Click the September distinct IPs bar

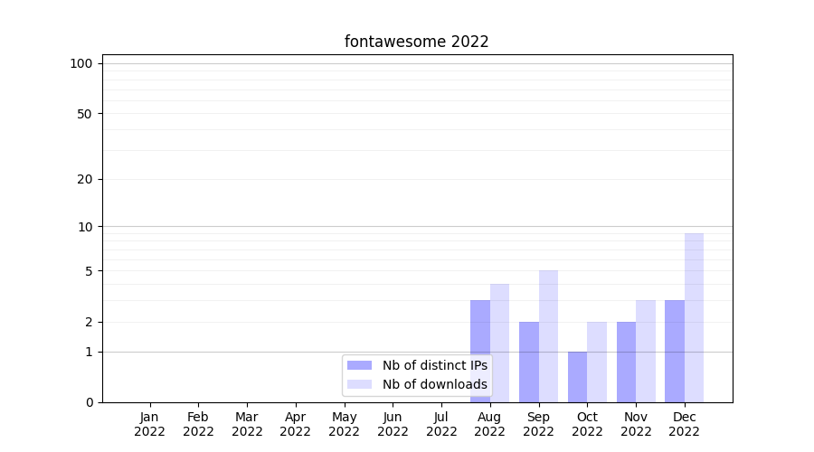(529, 362)
